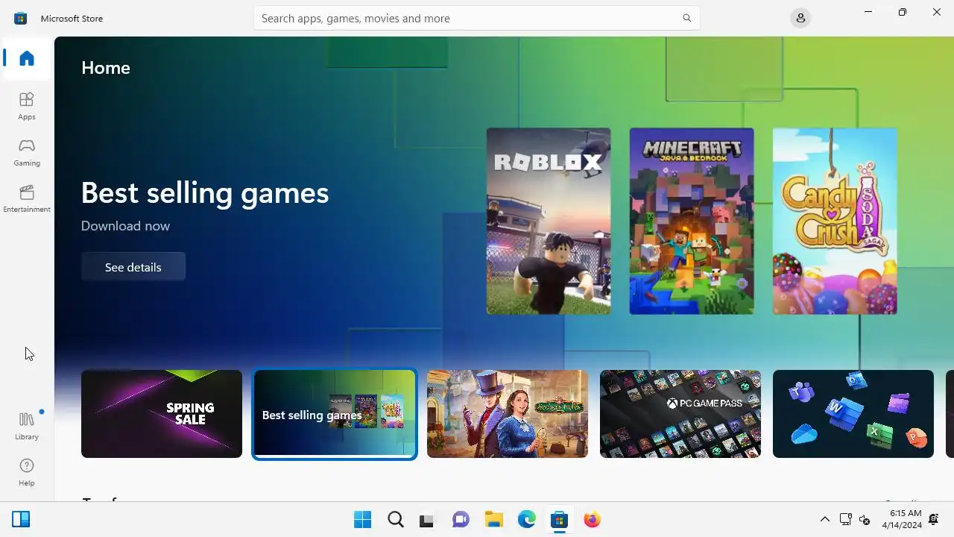The image size is (954, 537).
Task: Select the Microsoft 365 apps card
Action: coord(853,414)
